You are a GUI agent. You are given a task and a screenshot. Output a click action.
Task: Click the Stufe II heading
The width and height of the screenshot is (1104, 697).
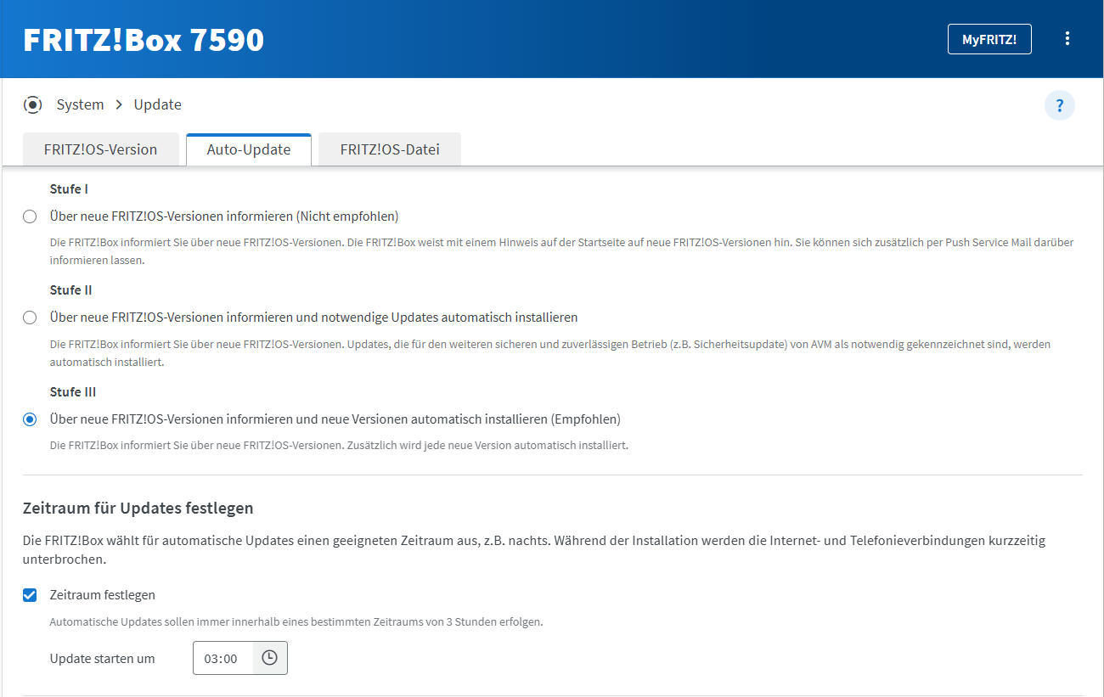click(x=71, y=290)
